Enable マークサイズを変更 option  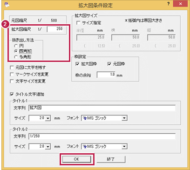[x=12, y=75]
